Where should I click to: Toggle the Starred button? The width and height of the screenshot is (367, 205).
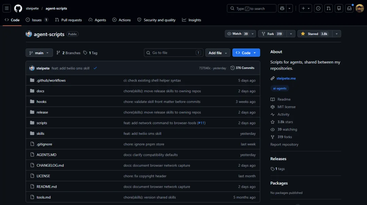(315, 34)
